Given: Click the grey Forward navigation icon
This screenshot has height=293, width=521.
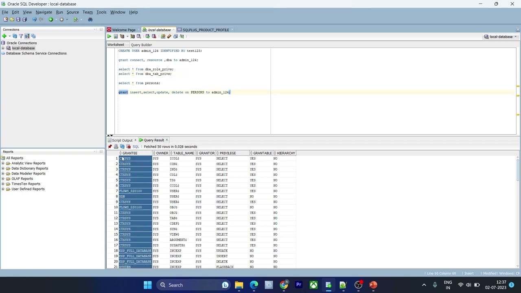Looking at the screenshot, I should point(61,20).
